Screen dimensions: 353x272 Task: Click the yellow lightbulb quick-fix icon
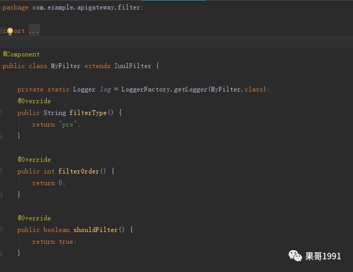[10, 31]
